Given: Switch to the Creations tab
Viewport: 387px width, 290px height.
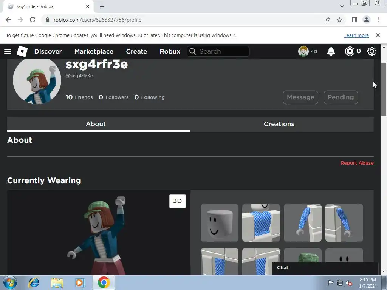Looking at the screenshot, I should [282, 124].
